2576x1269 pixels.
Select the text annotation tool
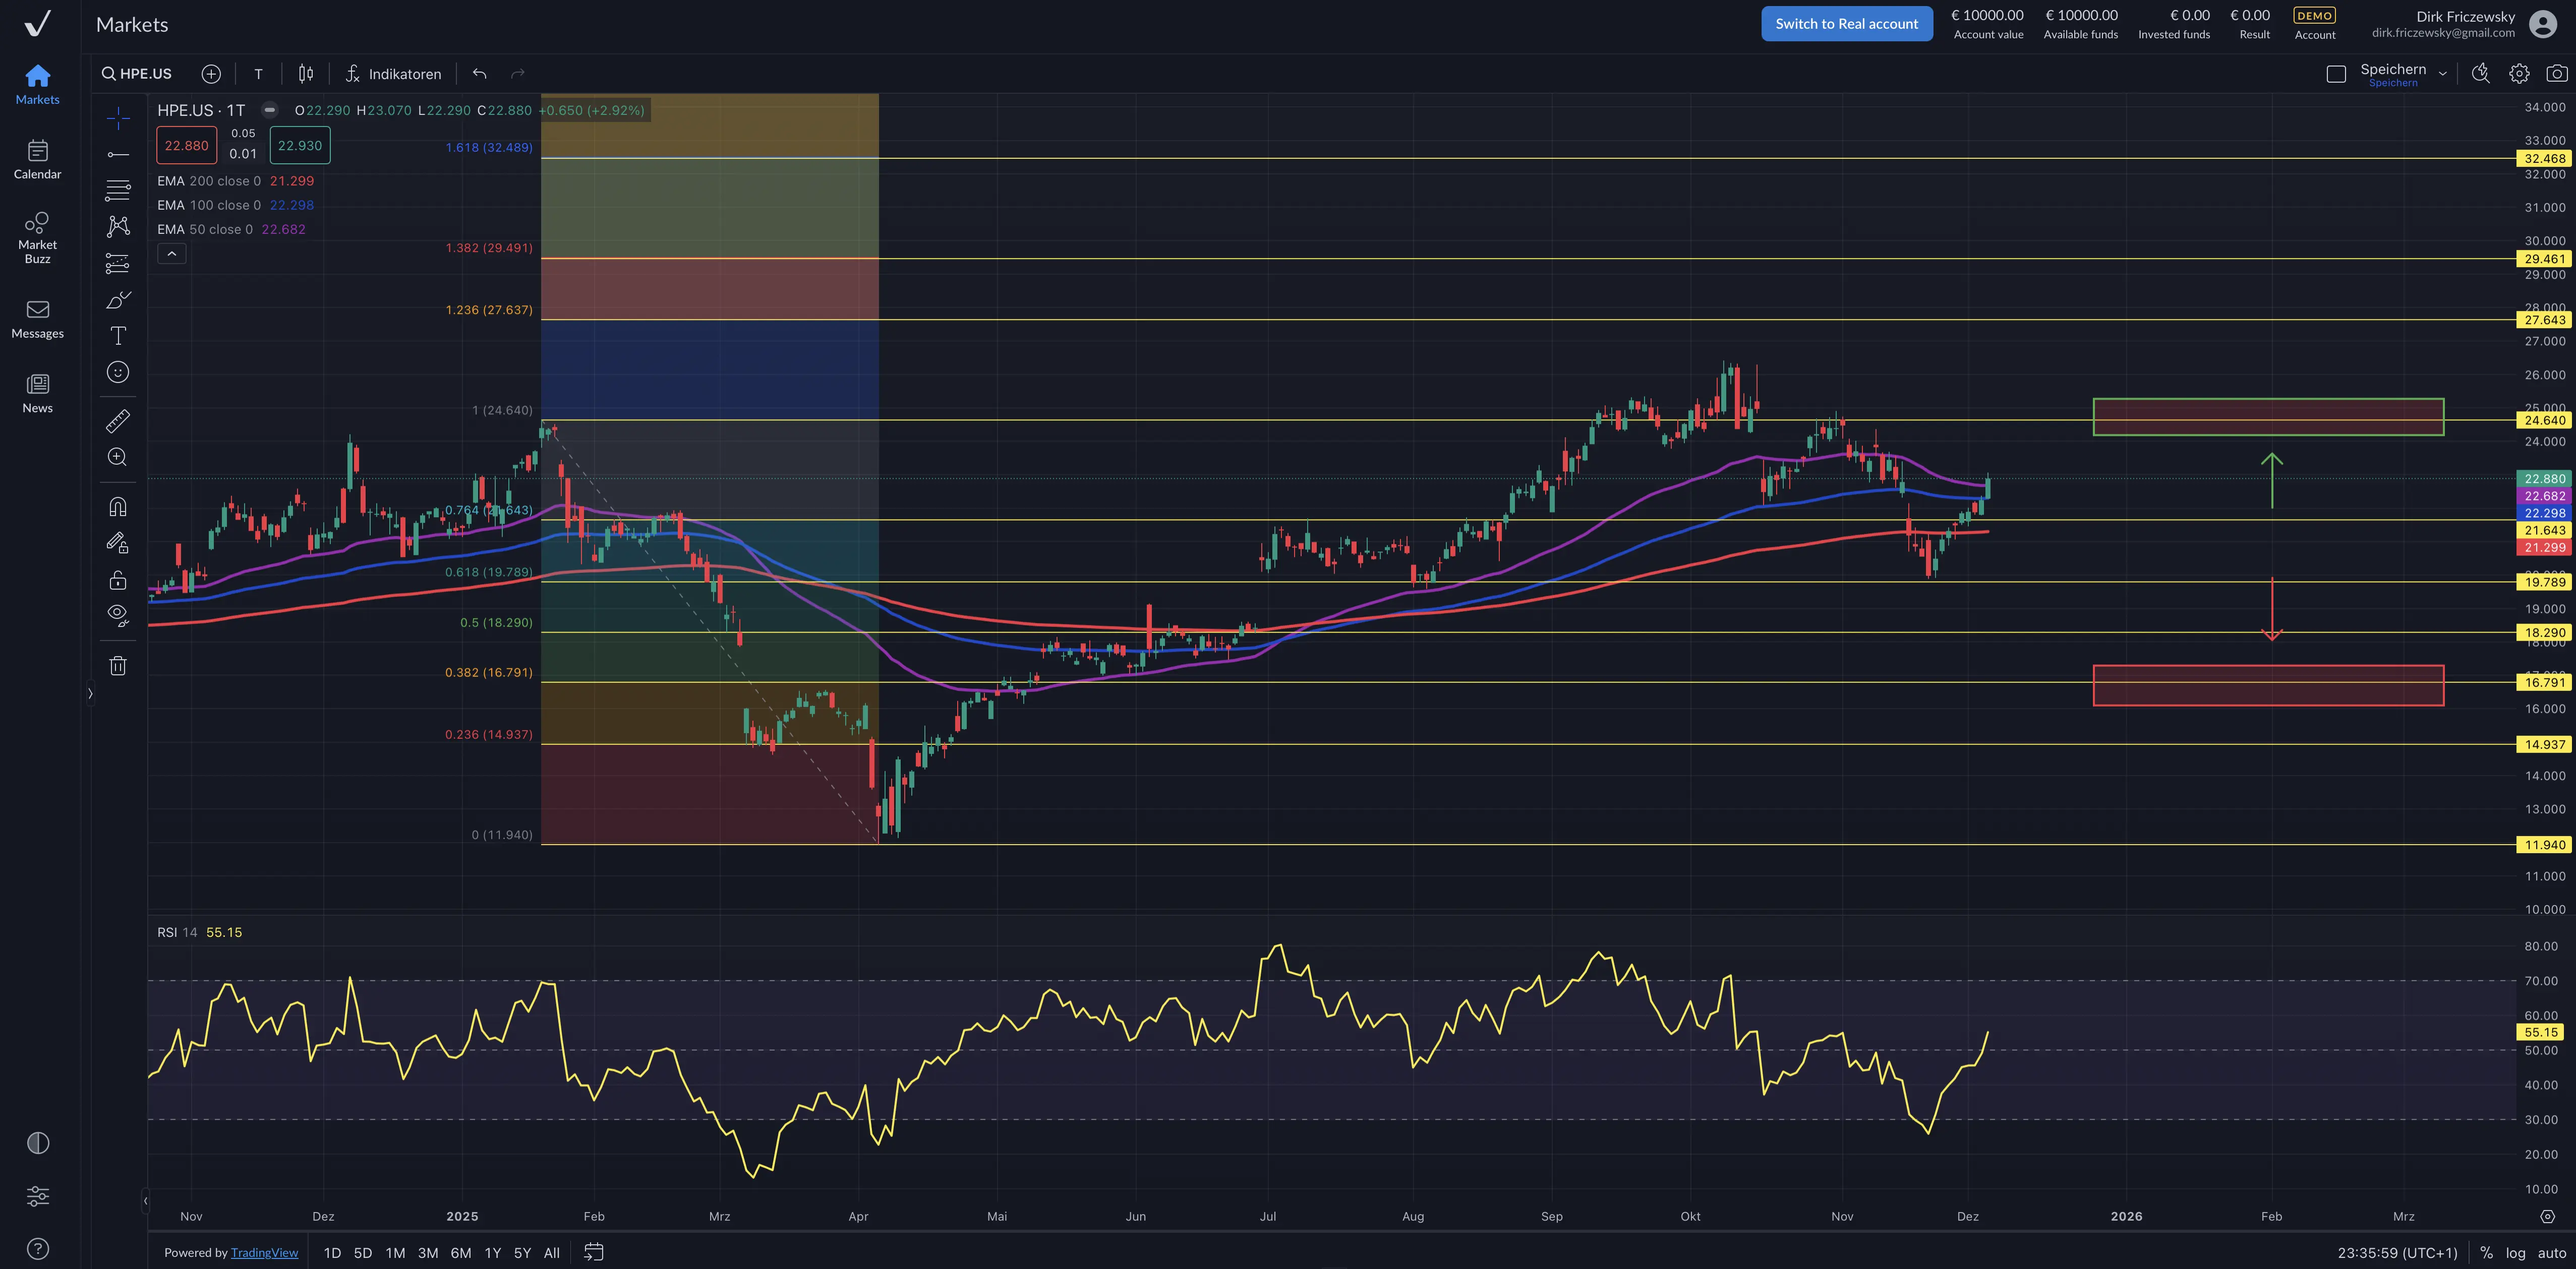(x=118, y=336)
